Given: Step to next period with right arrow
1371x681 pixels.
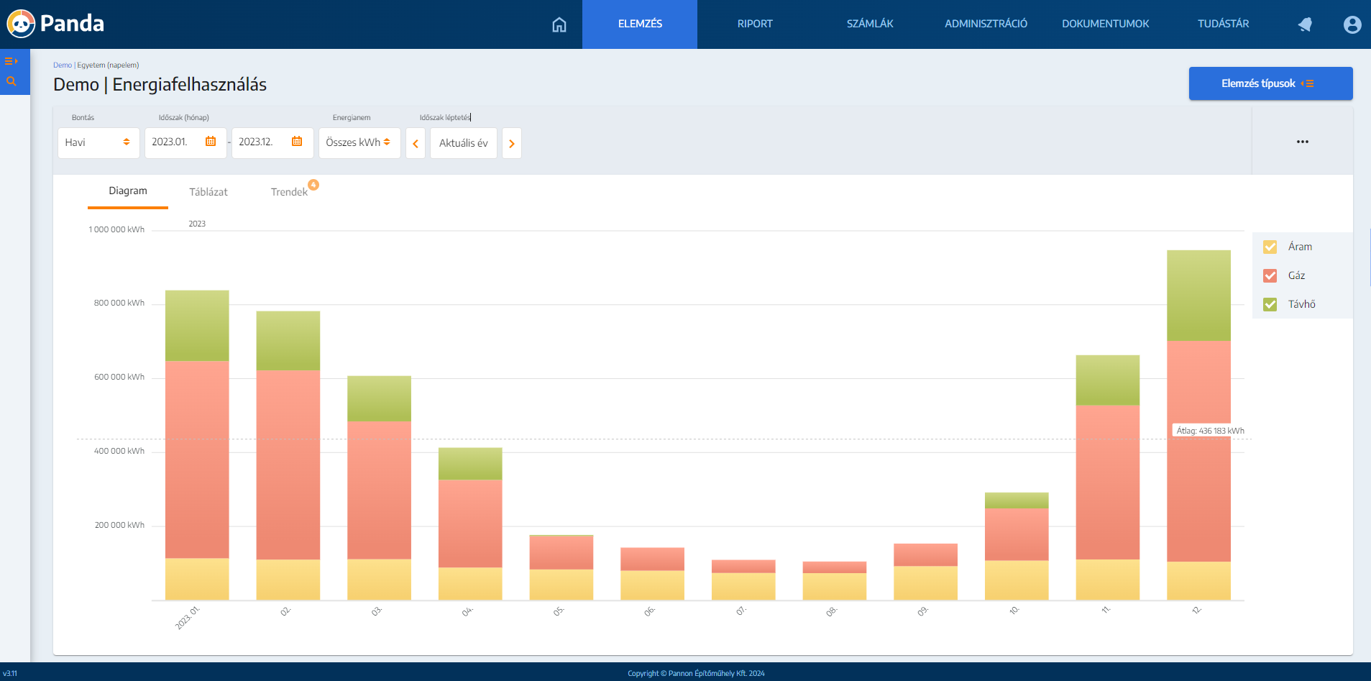Looking at the screenshot, I should coord(512,143).
